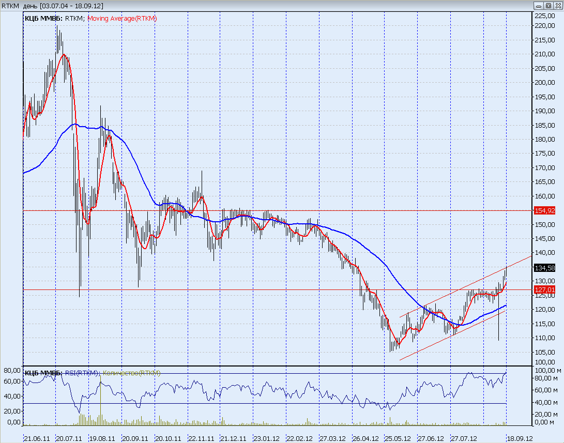Select the RTKM series legend label

[x=74, y=19]
